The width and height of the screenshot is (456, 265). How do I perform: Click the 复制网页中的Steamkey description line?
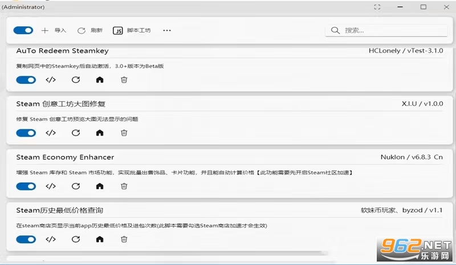pos(90,66)
